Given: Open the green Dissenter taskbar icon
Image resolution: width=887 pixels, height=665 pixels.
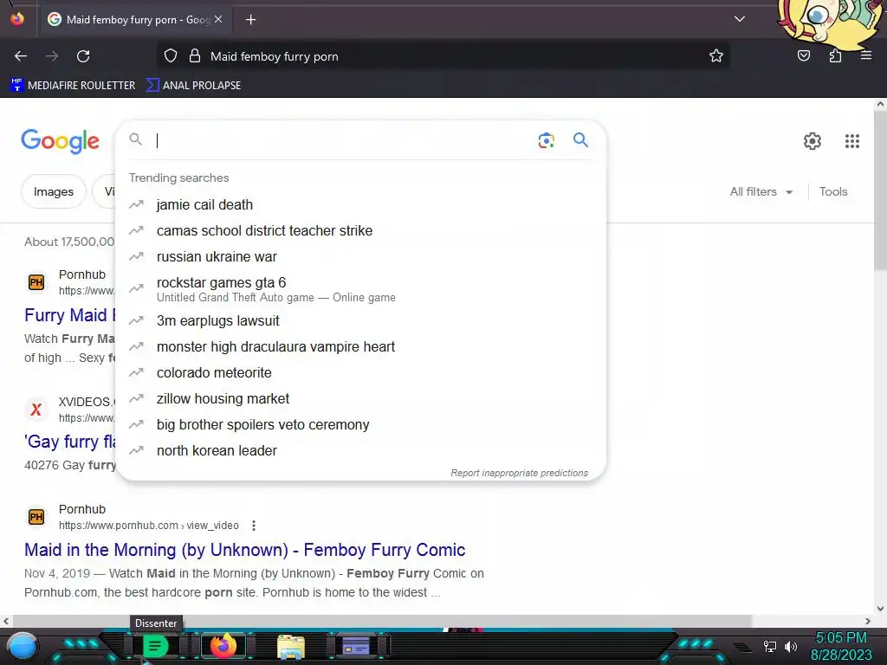Looking at the screenshot, I should coord(156,646).
